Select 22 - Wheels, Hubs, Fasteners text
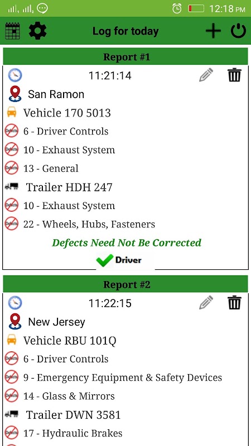This screenshot has height=446, width=251. (89, 224)
